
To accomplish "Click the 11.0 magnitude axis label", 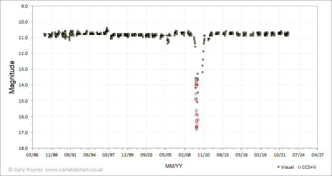I will 24,38.
